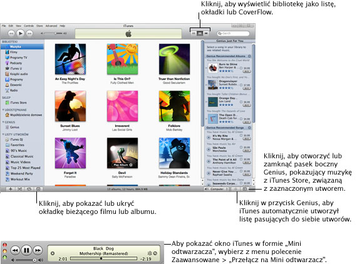Image resolution: width=357 pixels, height=264 pixels.
Task: Toggle artwork viewer button in bottom bar
Action: [38, 189]
